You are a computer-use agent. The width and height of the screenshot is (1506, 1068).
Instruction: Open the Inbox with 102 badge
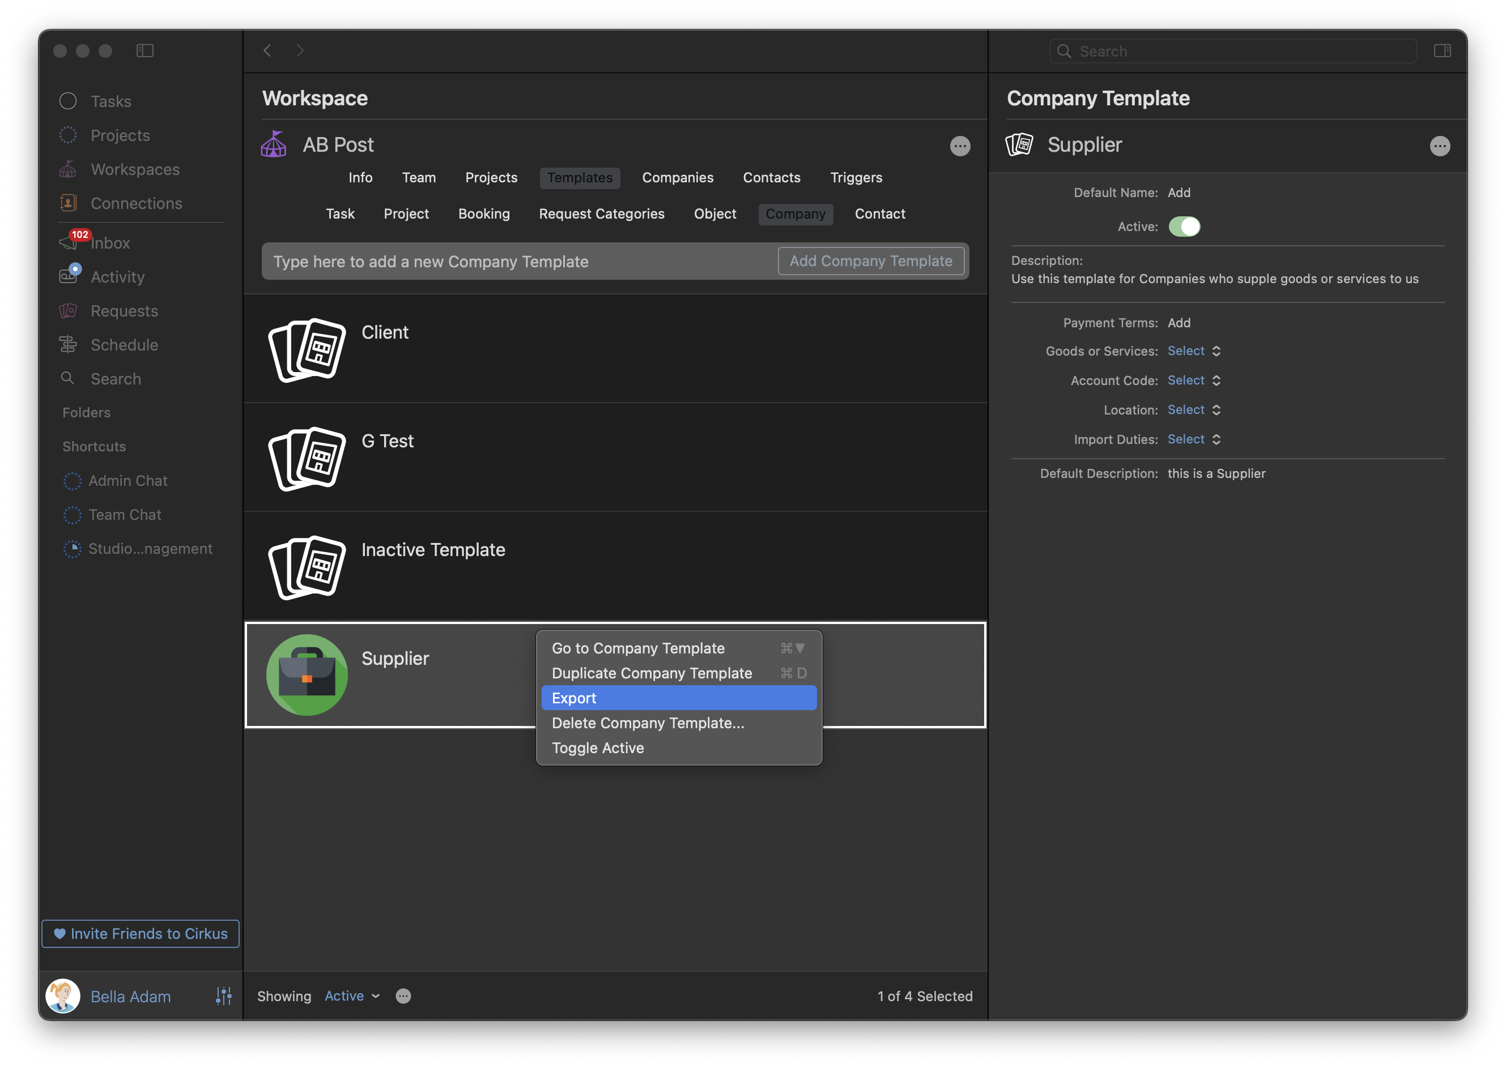coord(109,243)
